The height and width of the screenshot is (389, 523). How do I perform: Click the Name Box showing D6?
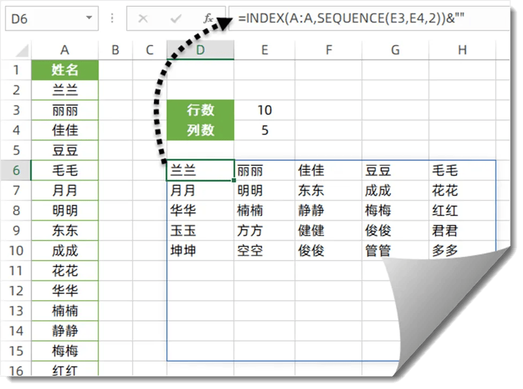(x=52, y=18)
